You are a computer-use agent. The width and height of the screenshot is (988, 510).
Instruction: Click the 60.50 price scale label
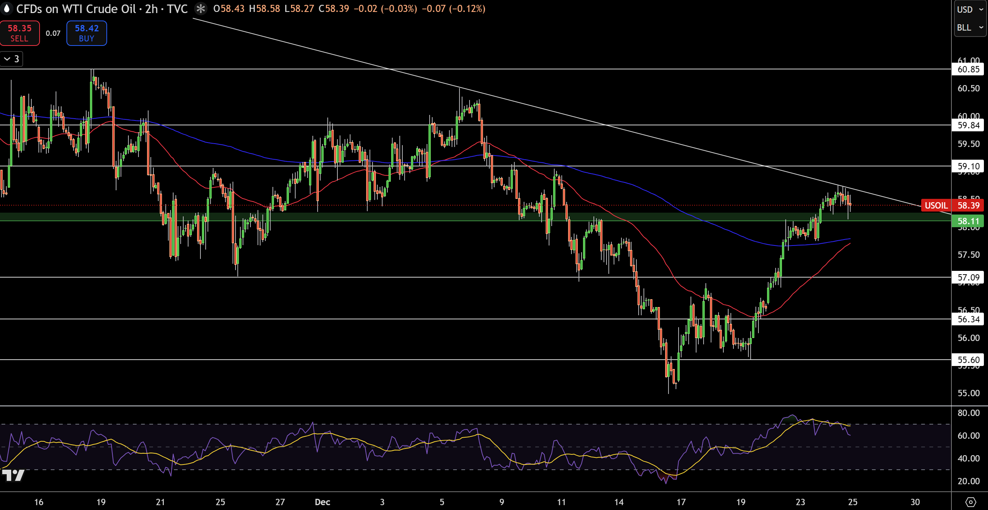[x=969, y=88]
